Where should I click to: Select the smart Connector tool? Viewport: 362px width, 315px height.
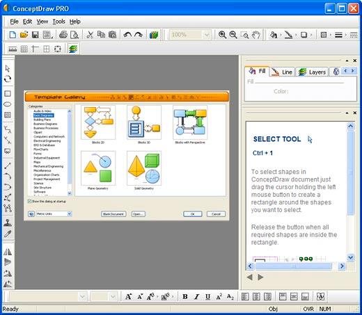pos(8,129)
